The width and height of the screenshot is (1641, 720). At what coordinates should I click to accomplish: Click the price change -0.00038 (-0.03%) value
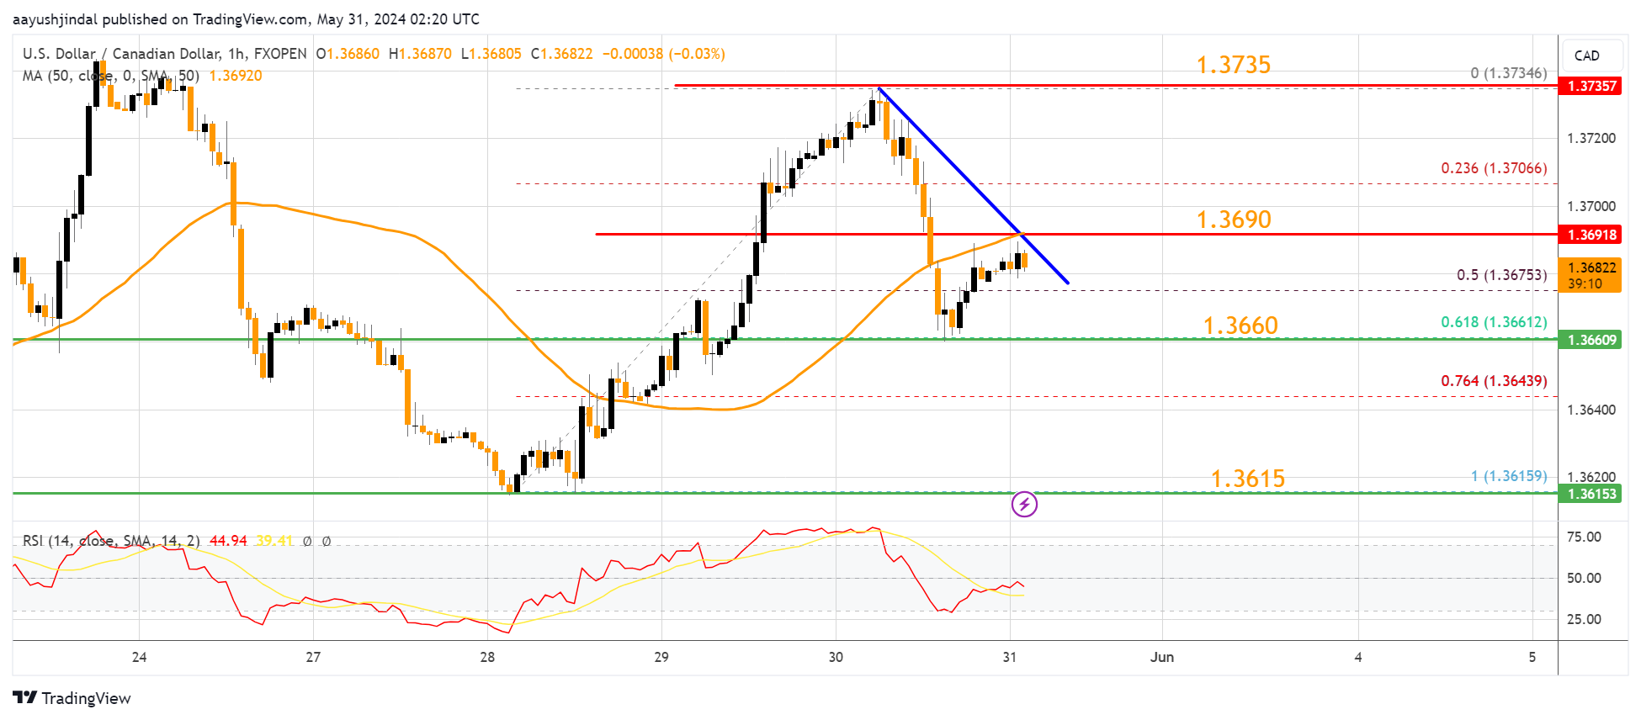tap(663, 54)
